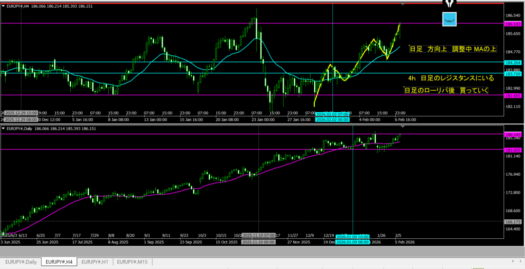Click the chart shift triangle on Daily chart
525x269 pixels.
[x=403, y=126]
